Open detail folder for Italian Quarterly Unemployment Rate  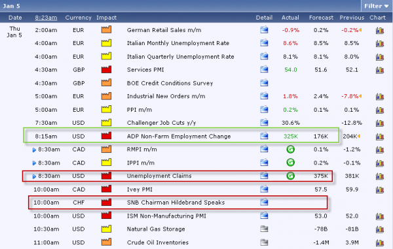pos(264,56)
